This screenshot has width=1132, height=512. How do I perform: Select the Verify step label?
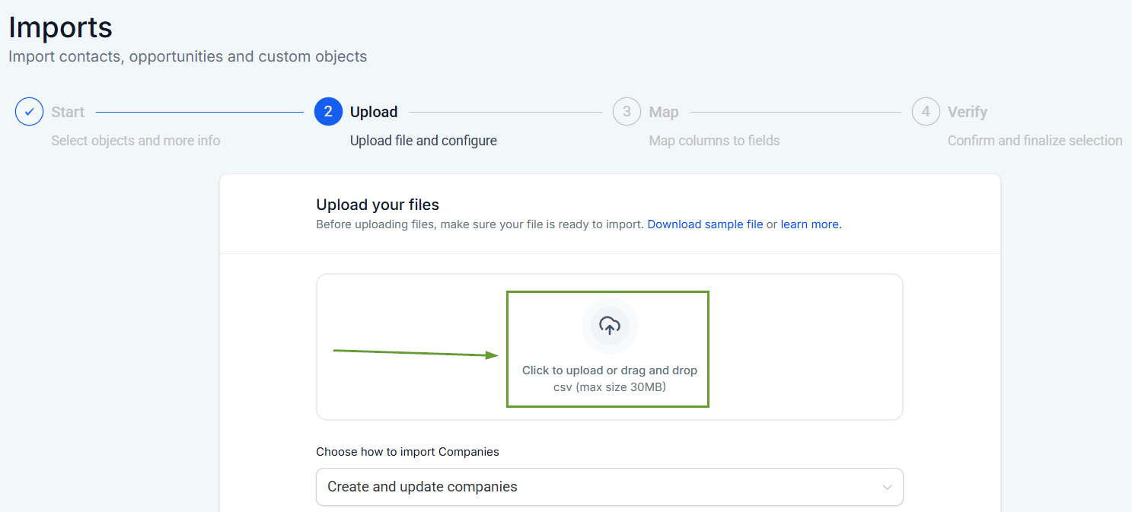click(x=967, y=112)
